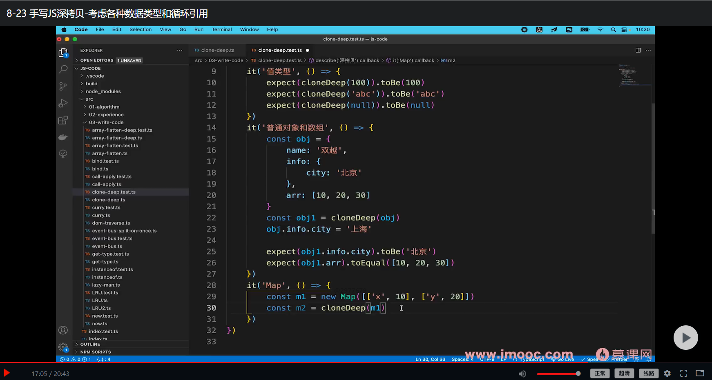Screen dimensions: 712x380
Task: Open the editor More Actions ellipsis
Action: (x=648, y=50)
